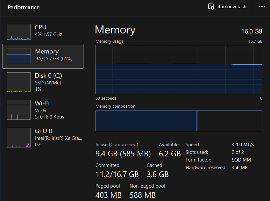
Task: Click the Performance page heading
Action: 23,7
